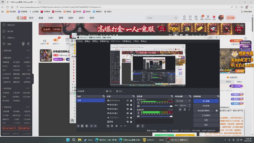Pop out the Sources dock panel
This screenshot has height=143, width=254.
click(133, 96)
